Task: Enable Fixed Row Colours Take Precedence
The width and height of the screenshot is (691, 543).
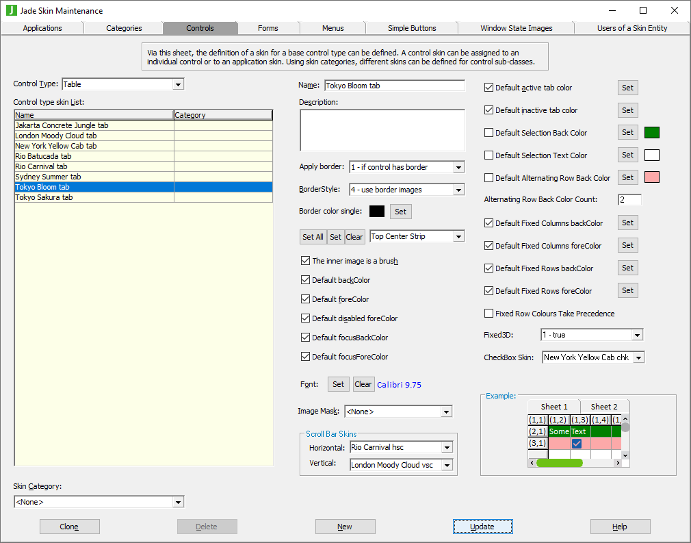Action: [488, 314]
